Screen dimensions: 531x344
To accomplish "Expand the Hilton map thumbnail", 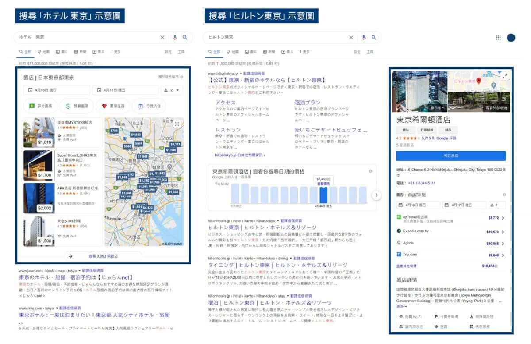I will point(505,76).
